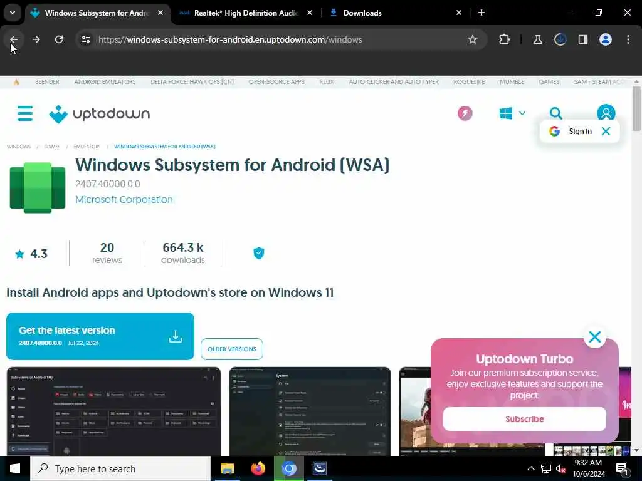The width and height of the screenshot is (642, 481).
Task: Open second screenshot showing System settings
Action: [x=310, y=411]
